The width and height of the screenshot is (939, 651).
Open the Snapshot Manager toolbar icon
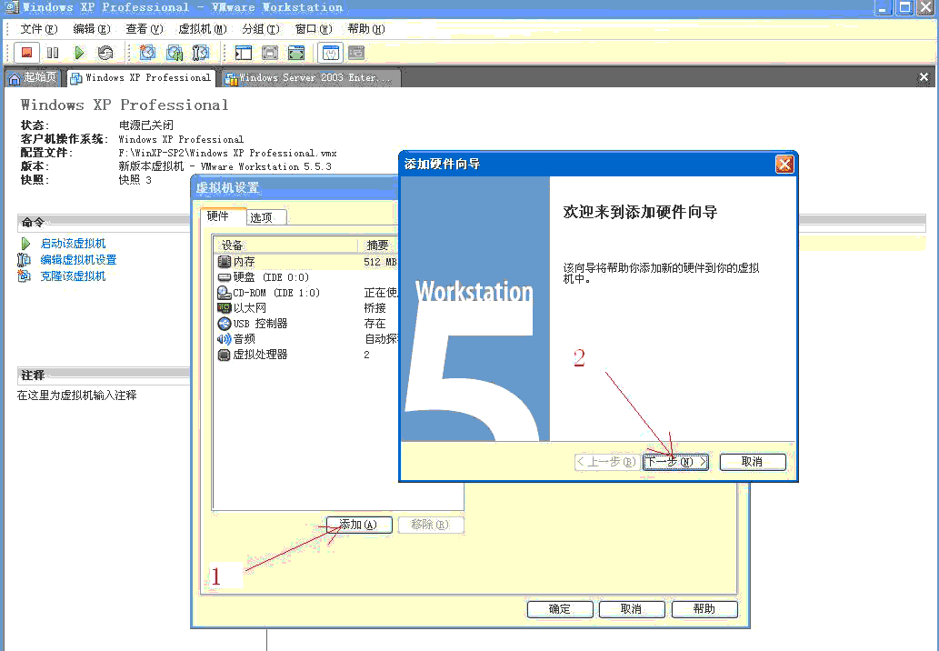(x=201, y=53)
